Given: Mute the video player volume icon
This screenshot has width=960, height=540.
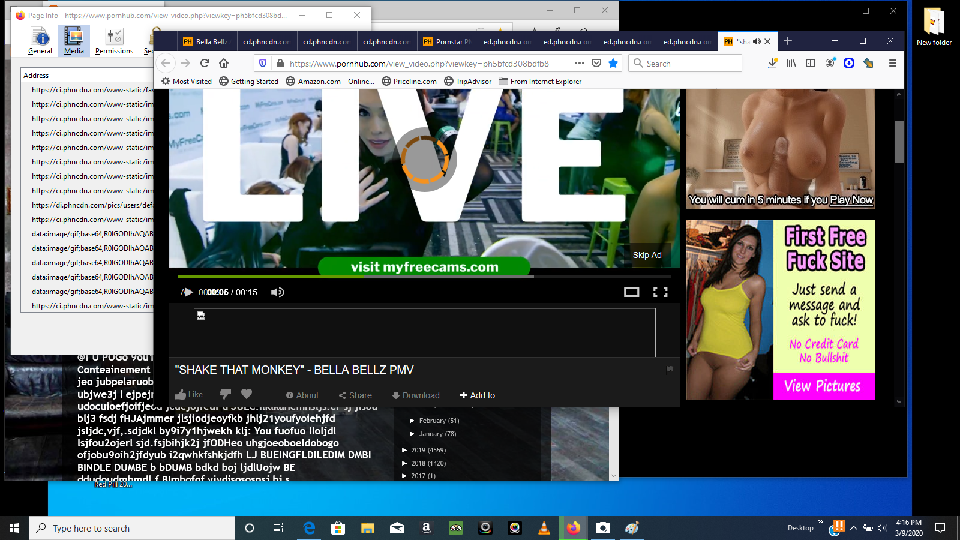Looking at the screenshot, I should click(277, 292).
